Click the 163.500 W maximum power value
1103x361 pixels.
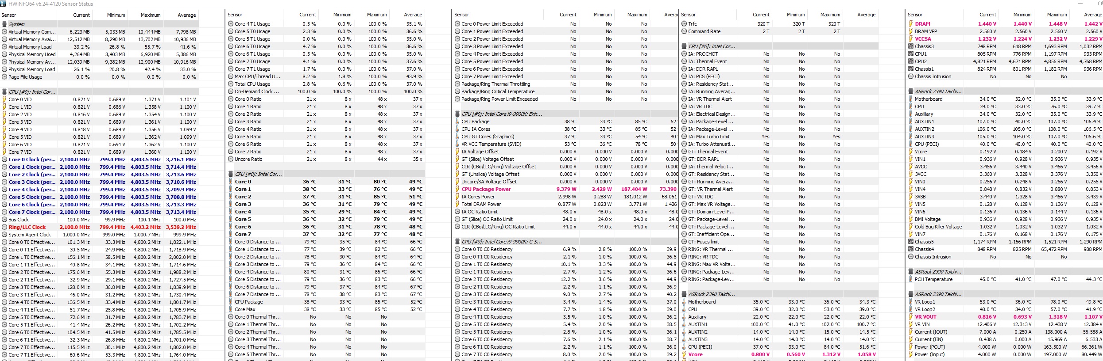pyautogui.click(x=1054, y=347)
